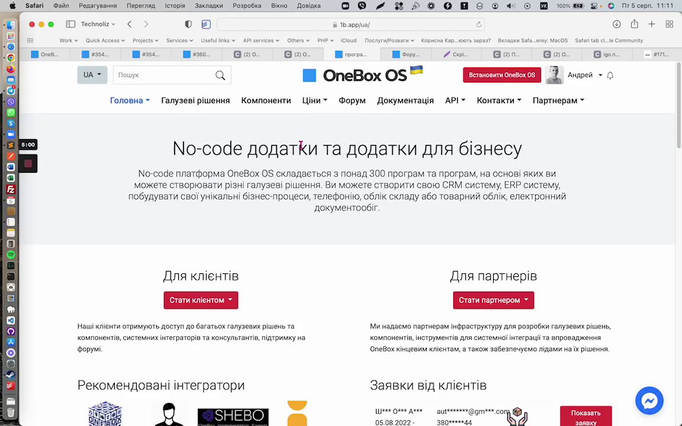682x426 pixels.
Task: Open the Довідка menu
Action: point(308,6)
